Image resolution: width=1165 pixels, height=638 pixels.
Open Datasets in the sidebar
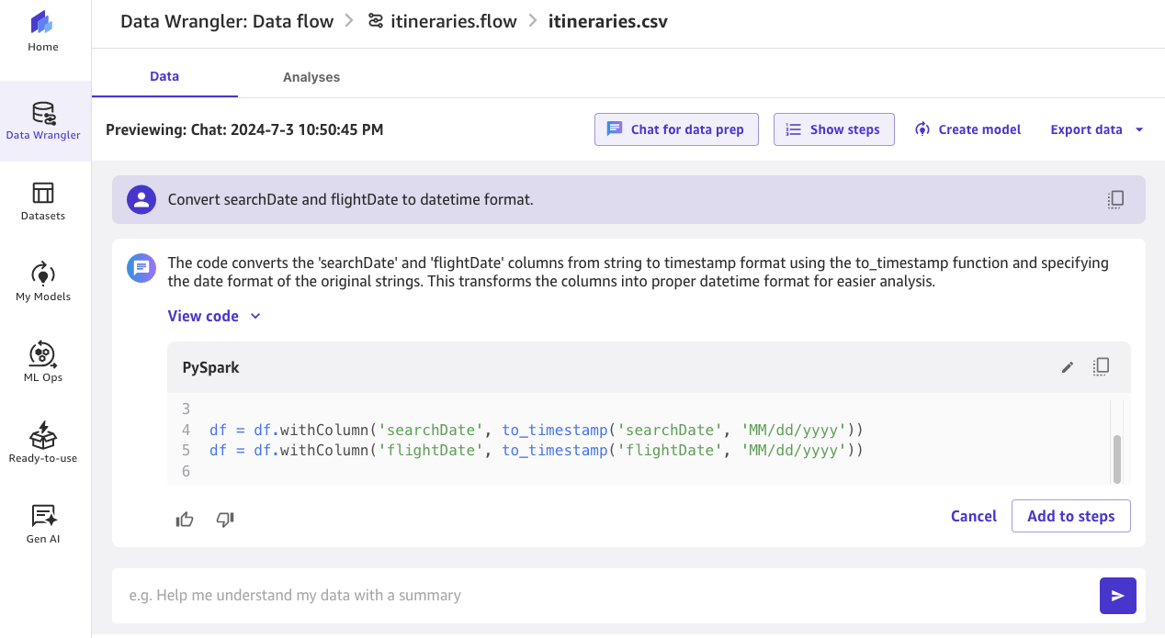43,201
